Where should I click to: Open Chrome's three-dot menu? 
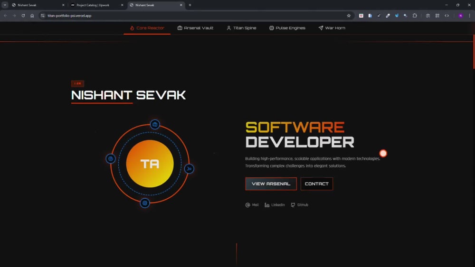(x=470, y=16)
